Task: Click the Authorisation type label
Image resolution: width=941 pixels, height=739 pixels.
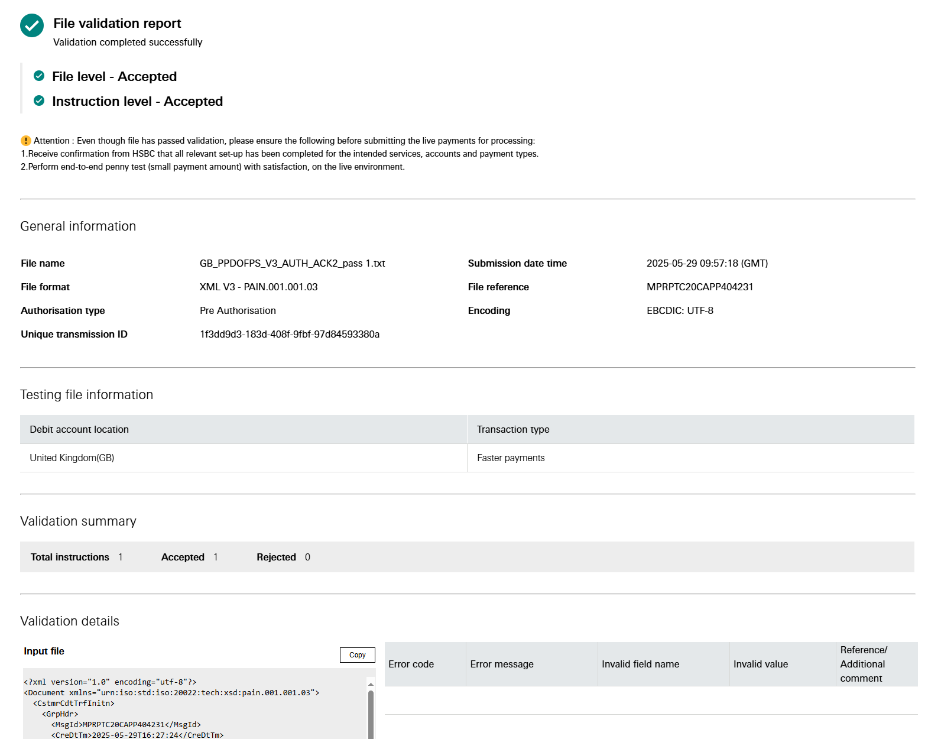Action: point(63,310)
